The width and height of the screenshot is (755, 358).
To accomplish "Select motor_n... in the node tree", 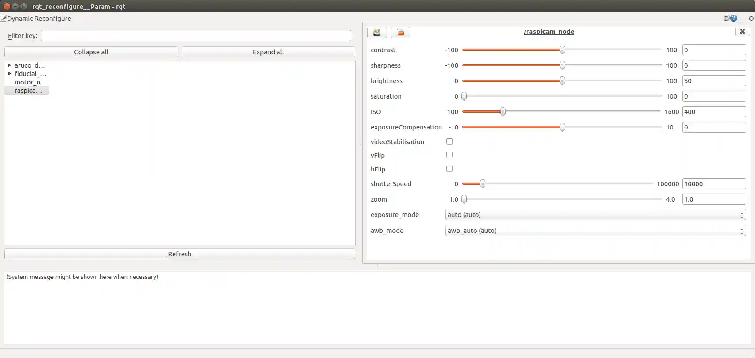I will click(x=30, y=82).
